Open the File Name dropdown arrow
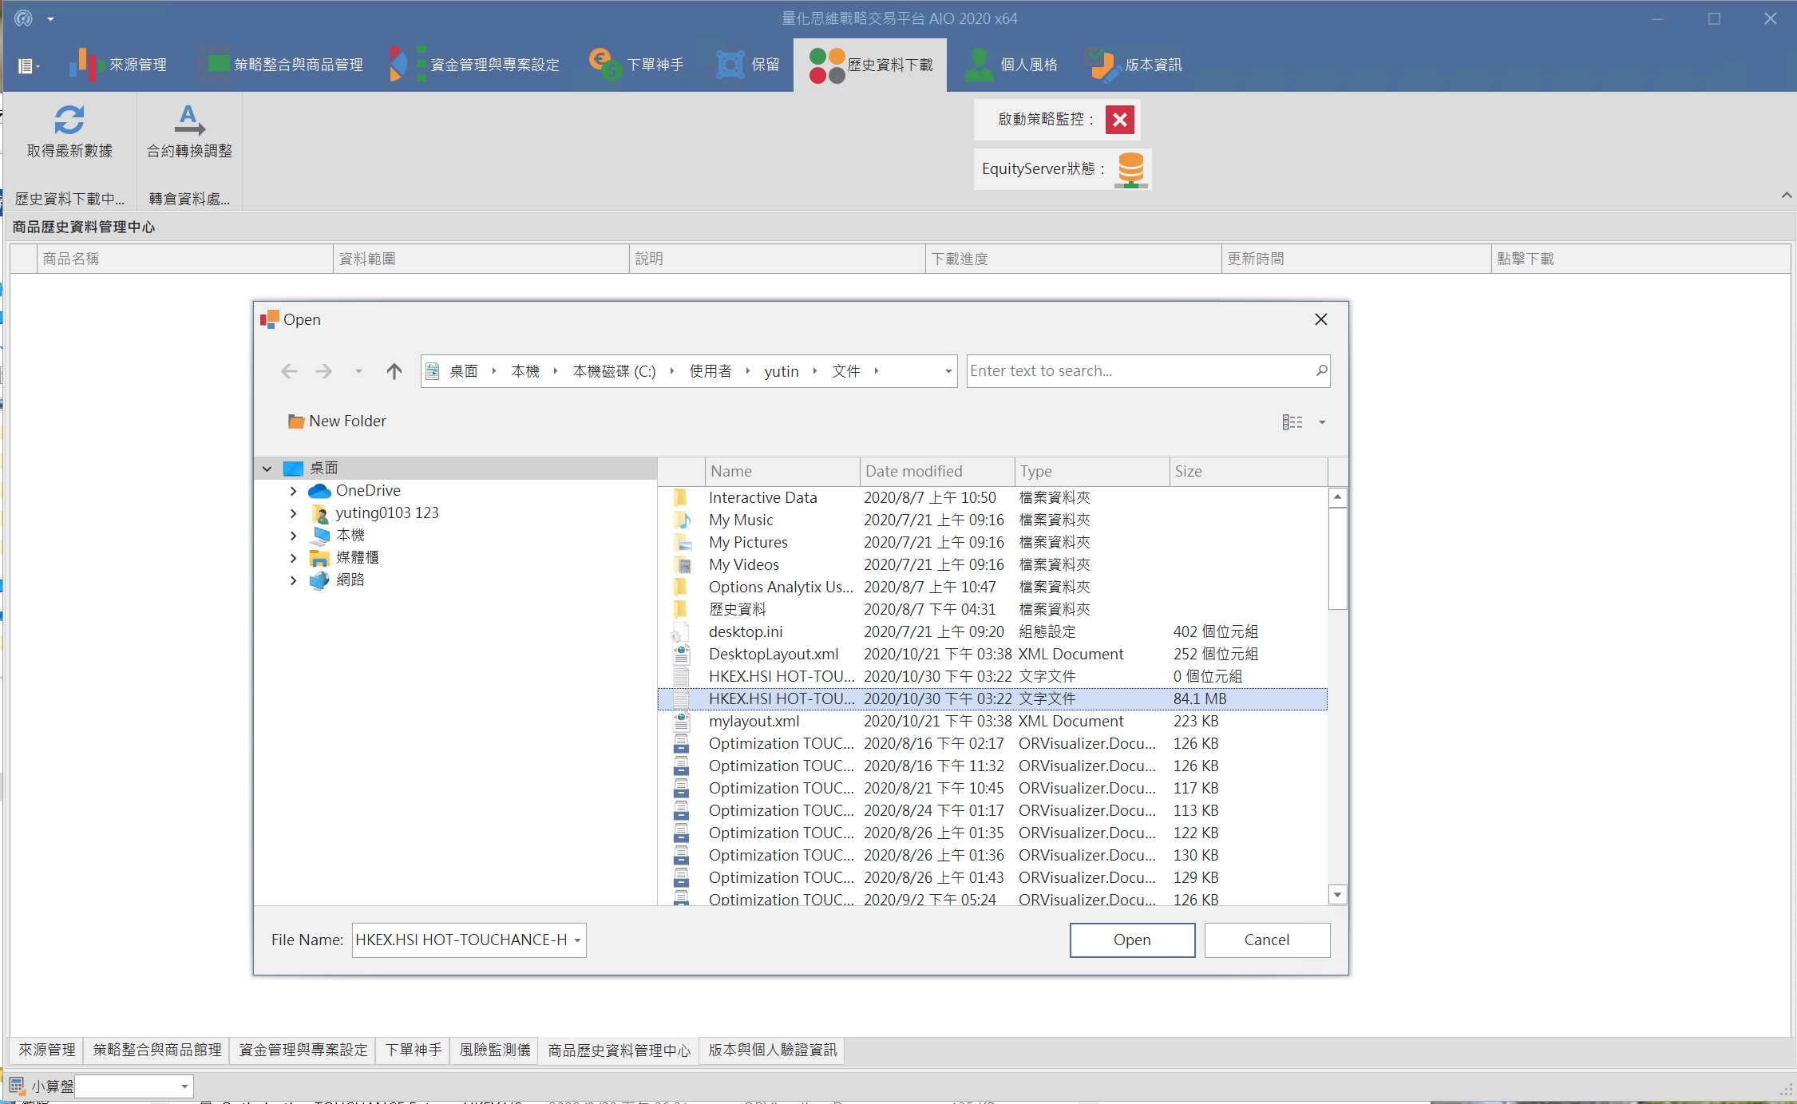 [577, 940]
